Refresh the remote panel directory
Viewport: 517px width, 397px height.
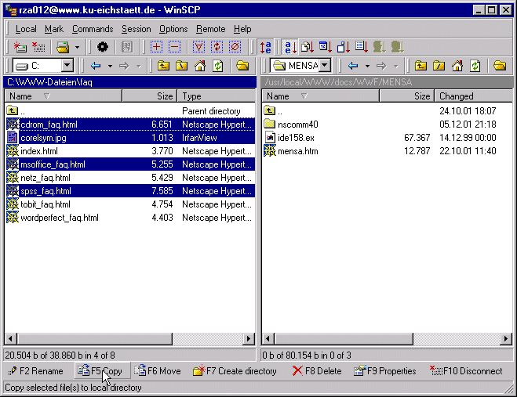[475, 66]
